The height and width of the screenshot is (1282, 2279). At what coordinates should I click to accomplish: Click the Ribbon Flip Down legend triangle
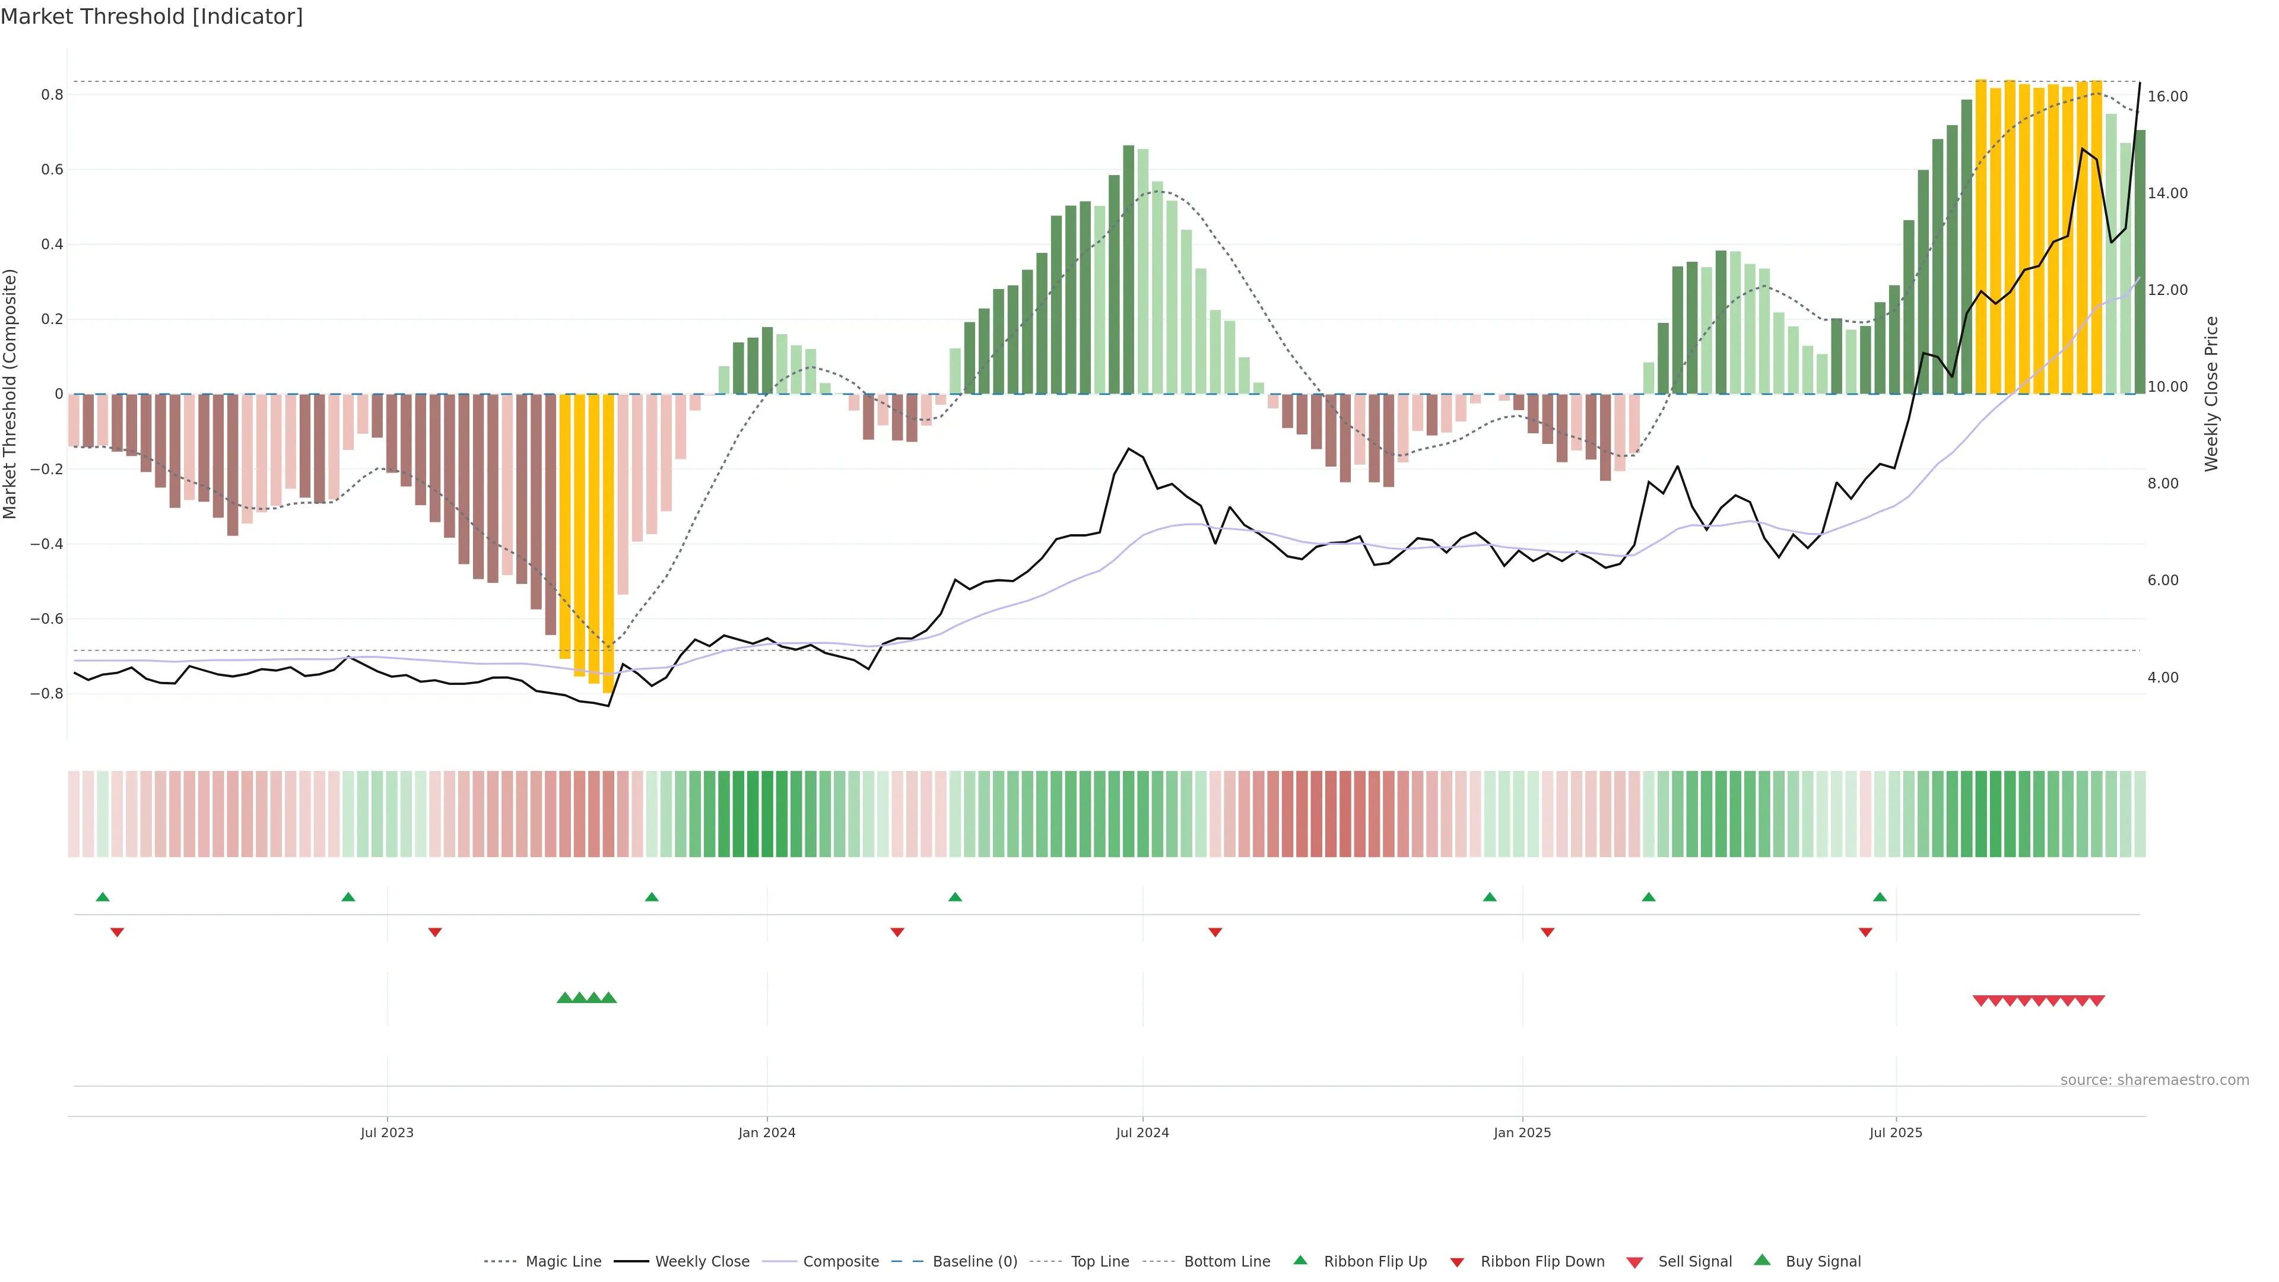pyautogui.click(x=1457, y=1262)
